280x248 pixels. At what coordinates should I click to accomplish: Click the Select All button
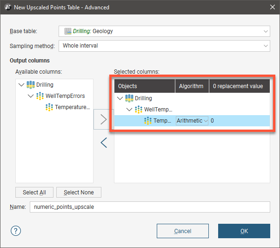[34, 193]
